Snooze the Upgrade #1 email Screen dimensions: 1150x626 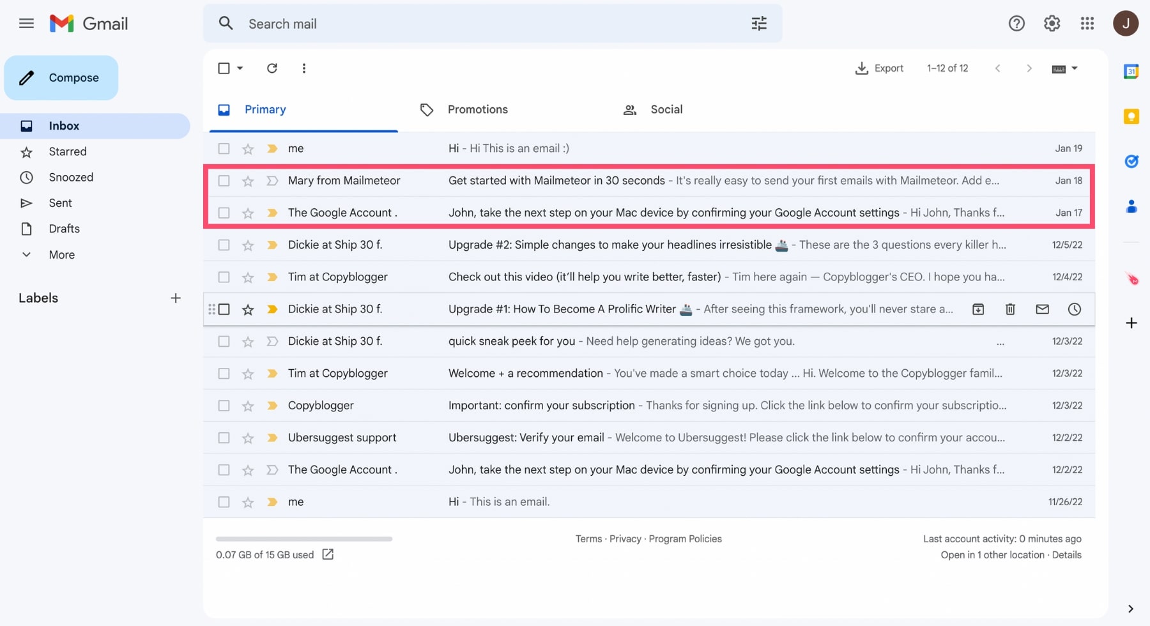(1074, 309)
